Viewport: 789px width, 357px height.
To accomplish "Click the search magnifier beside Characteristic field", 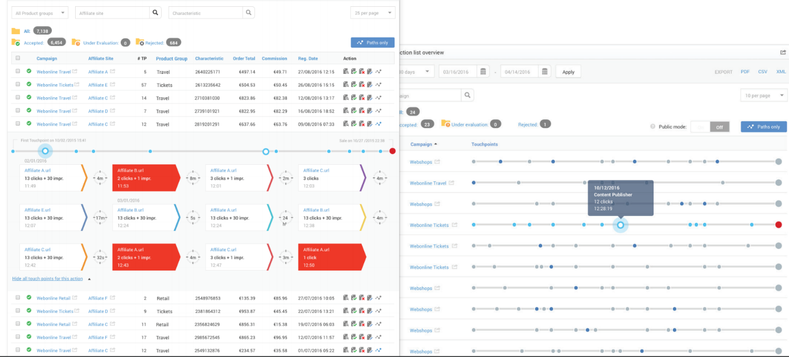I will point(248,13).
